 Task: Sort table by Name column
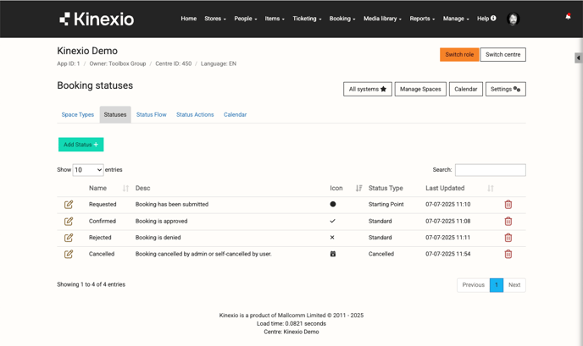125,189
